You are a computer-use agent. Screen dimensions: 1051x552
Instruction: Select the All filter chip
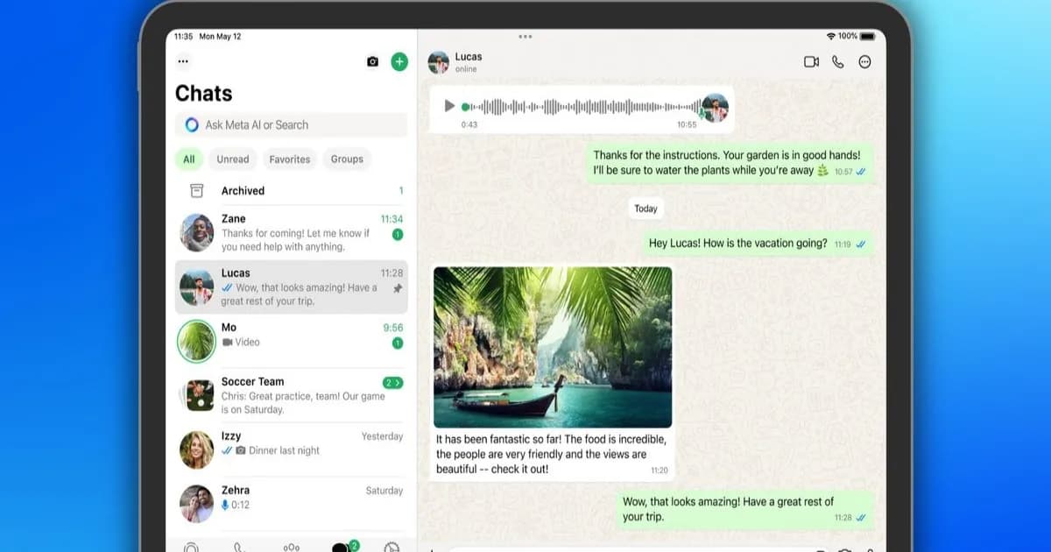[x=189, y=159]
